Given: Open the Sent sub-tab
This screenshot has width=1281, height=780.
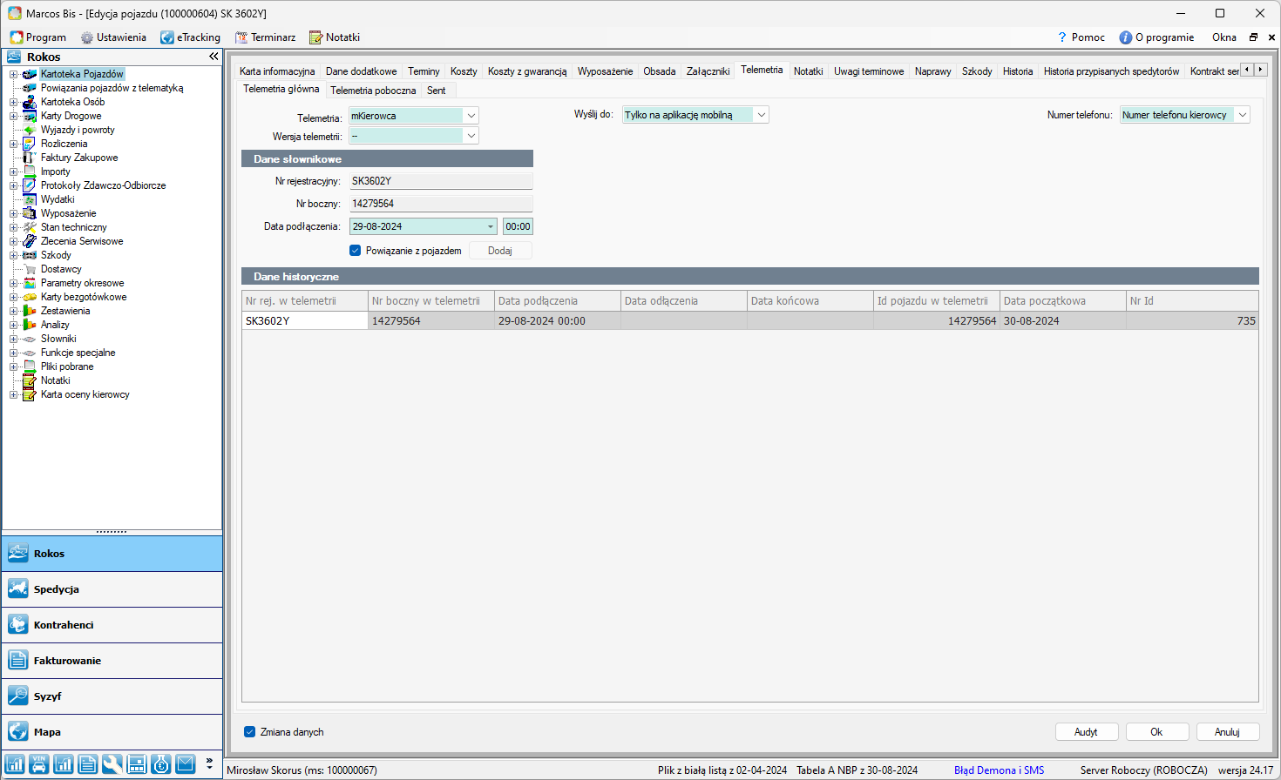Looking at the screenshot, I should point(436,91).
